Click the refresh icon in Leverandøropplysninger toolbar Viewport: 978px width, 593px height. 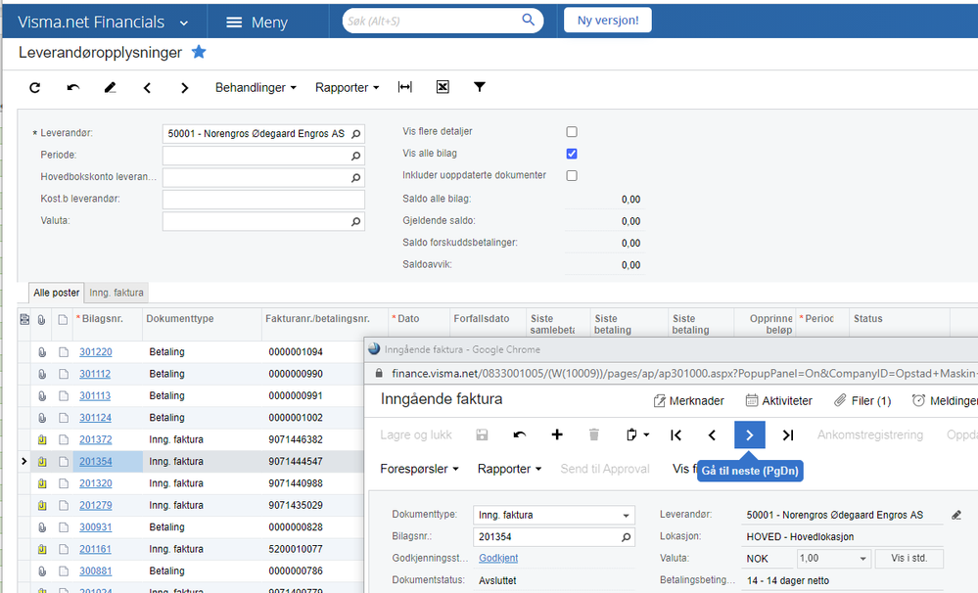pyautogui.click(x=35, y=88)
